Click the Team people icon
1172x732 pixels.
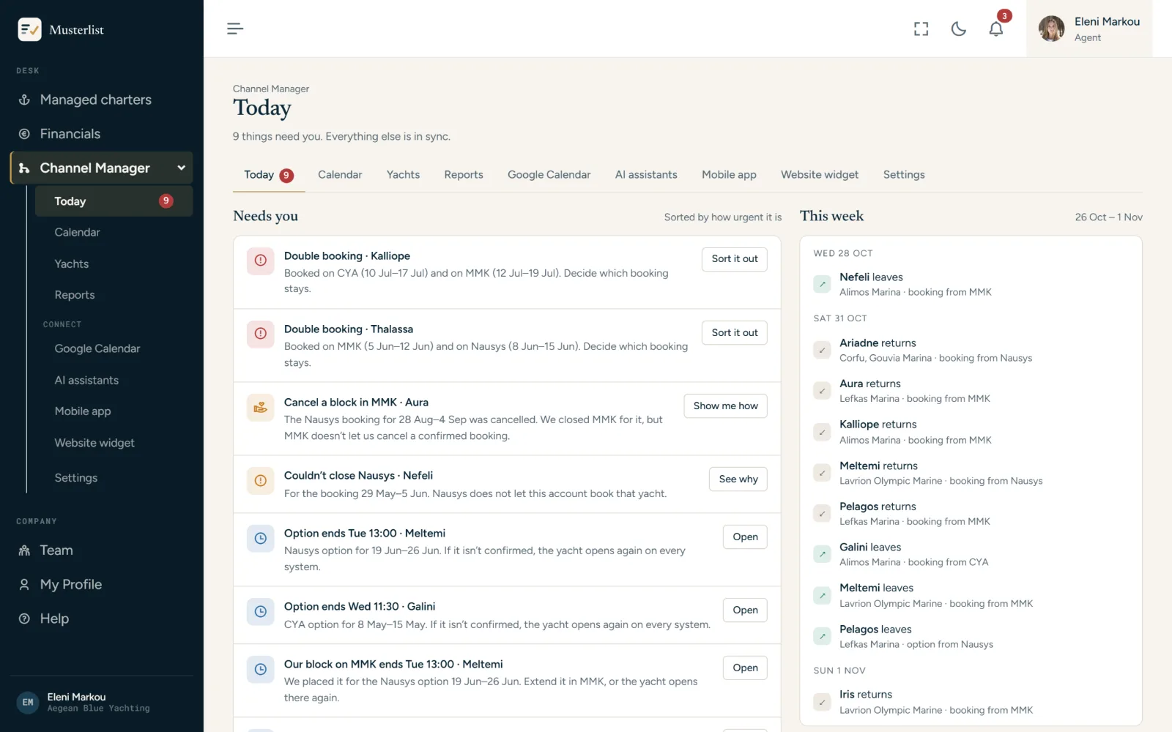pos(24,550)
